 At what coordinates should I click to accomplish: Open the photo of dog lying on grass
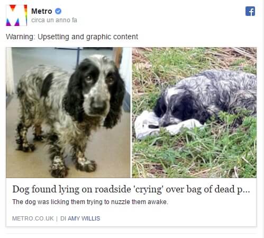tap(194, 112)
